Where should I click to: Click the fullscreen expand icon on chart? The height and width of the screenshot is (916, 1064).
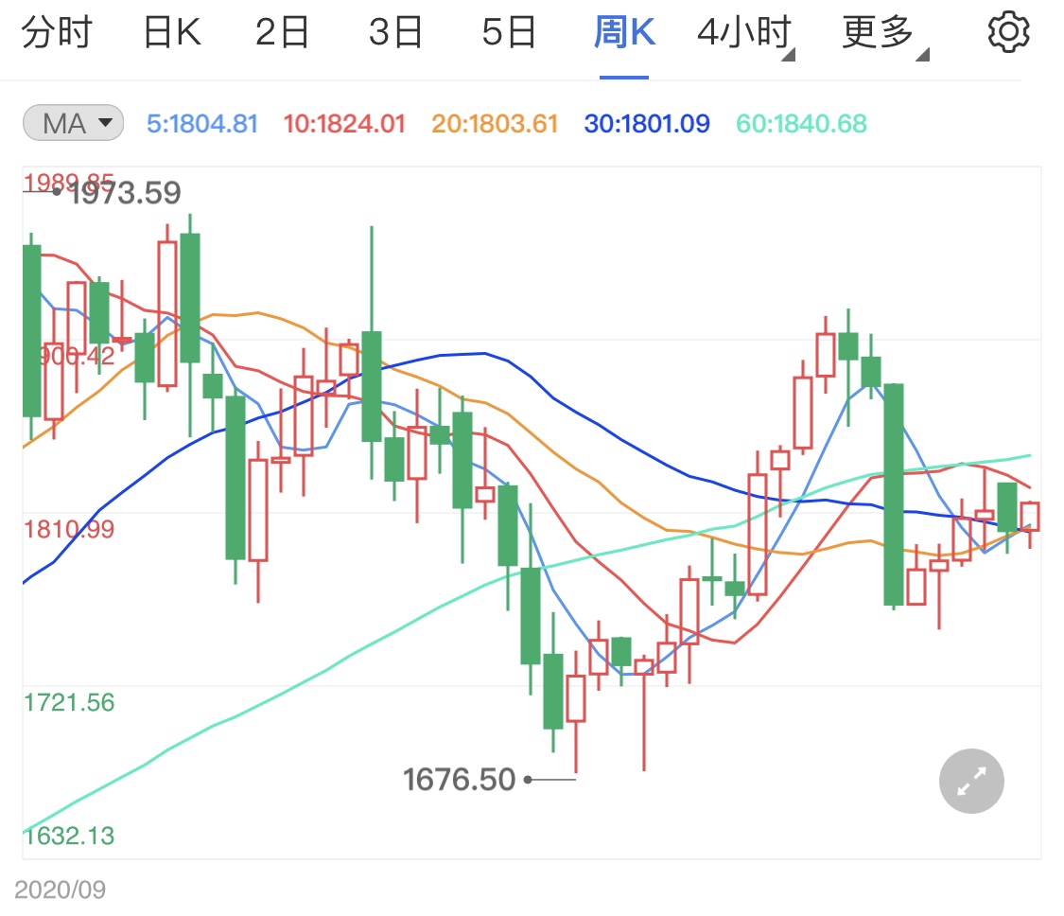coord(970,781)
